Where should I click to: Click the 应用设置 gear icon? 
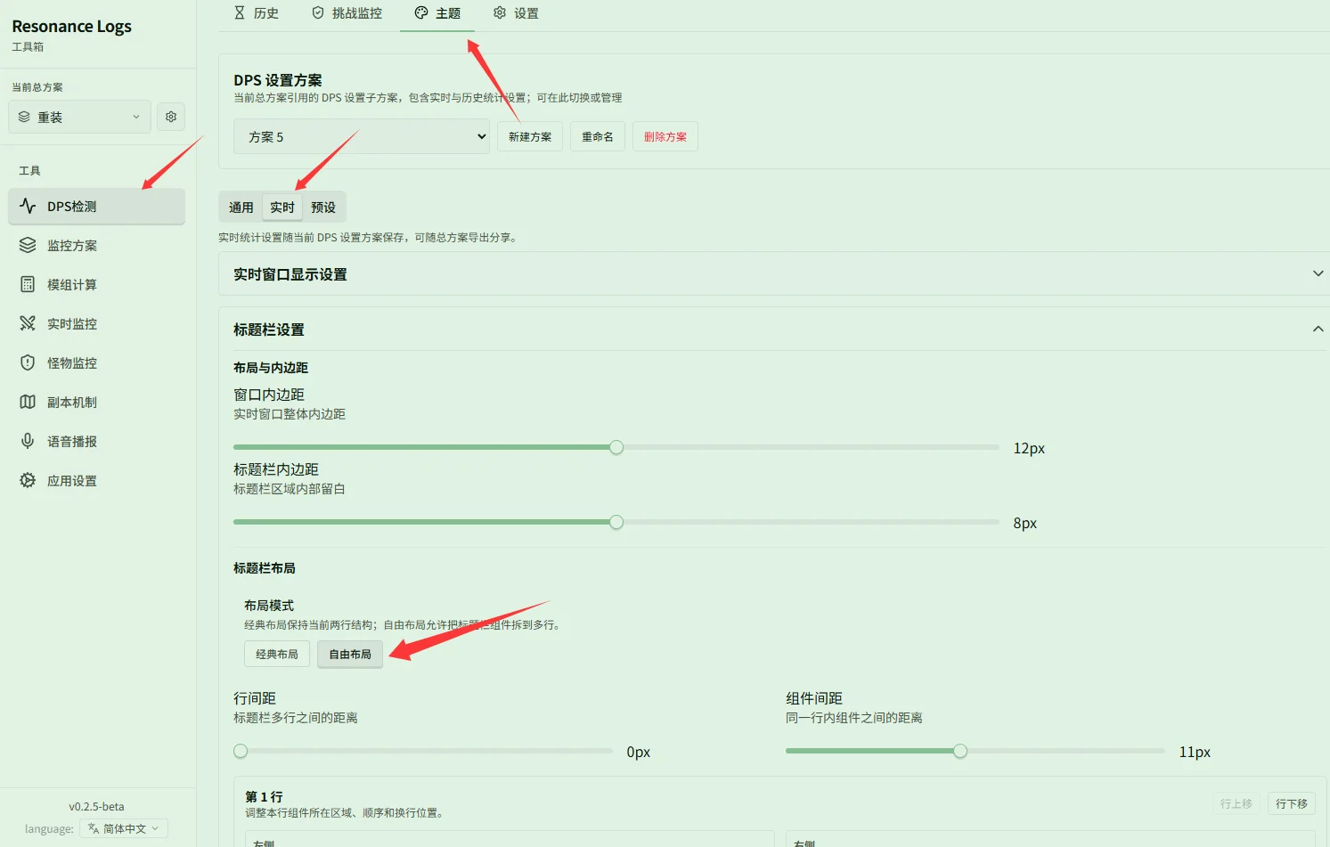(28, 480)
